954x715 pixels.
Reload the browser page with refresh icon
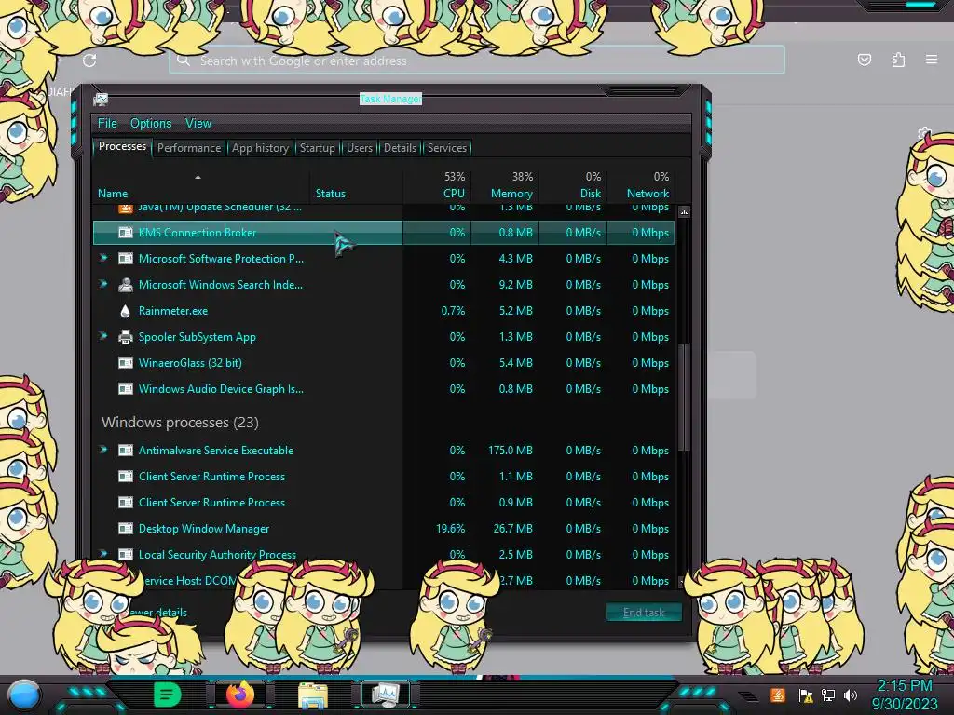(89, 61)
